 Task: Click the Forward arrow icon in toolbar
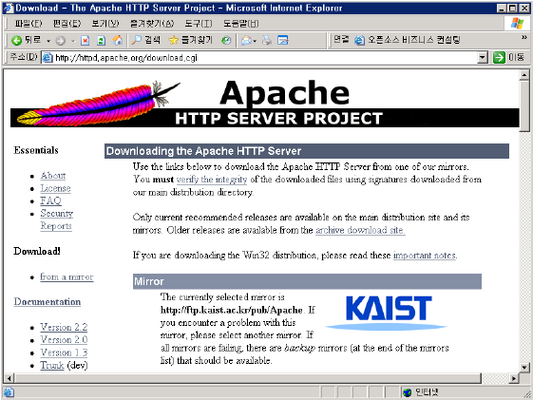61,41
